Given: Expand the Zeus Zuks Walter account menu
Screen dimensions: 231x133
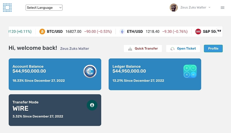Looking at the screenshot, I should click(193, 7).
